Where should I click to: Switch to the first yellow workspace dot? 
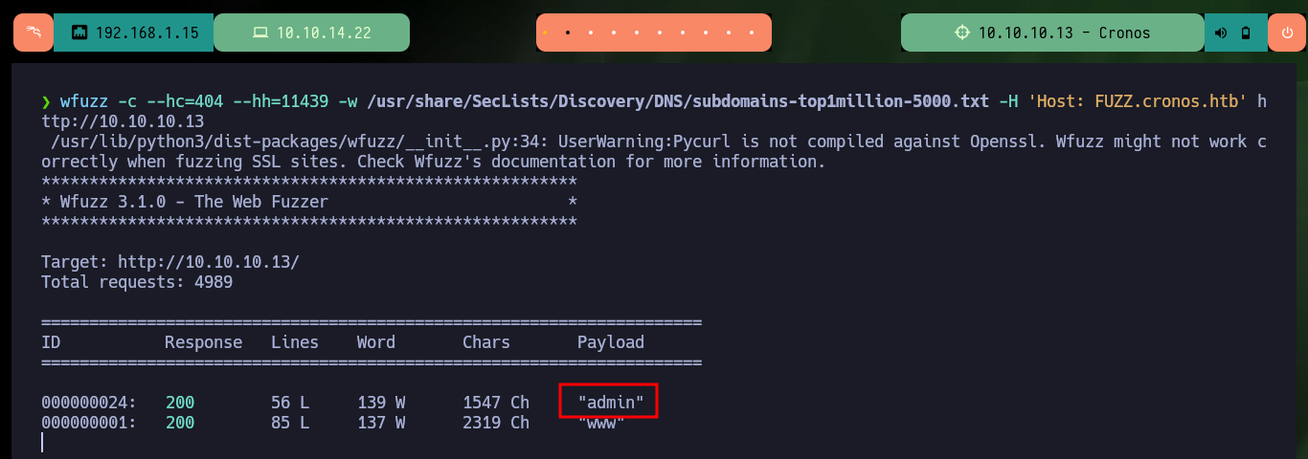(x=545, y=33)
